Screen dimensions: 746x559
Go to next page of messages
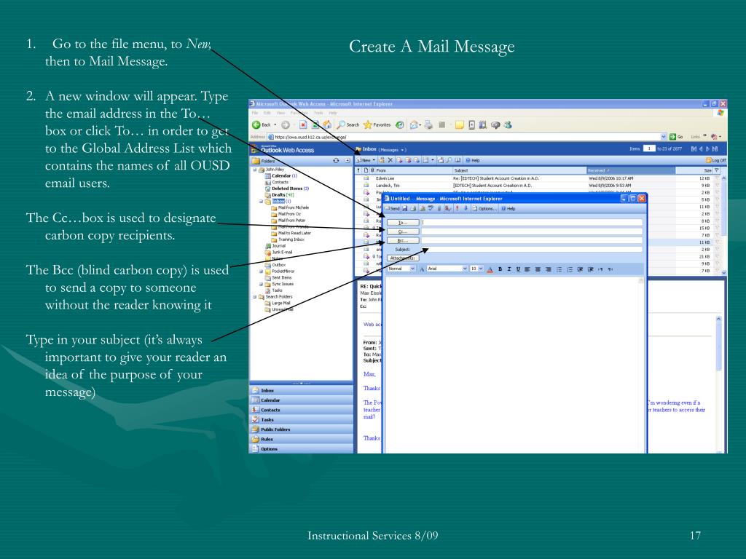pos(707,148)
